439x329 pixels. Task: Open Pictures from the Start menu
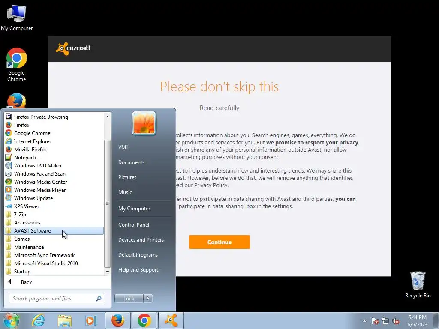click(x=127, y=177)
